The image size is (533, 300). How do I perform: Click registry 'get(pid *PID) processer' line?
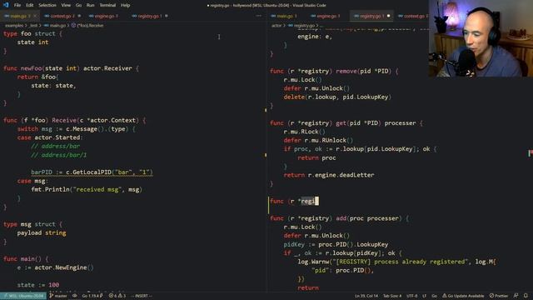[346, 123]
